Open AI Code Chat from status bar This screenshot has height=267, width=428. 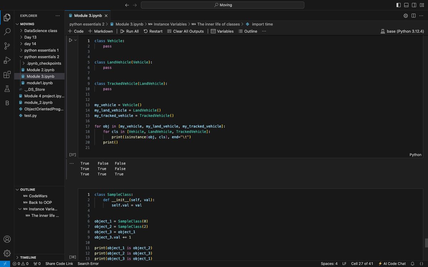pyautogui.click(x=392, y=264)
